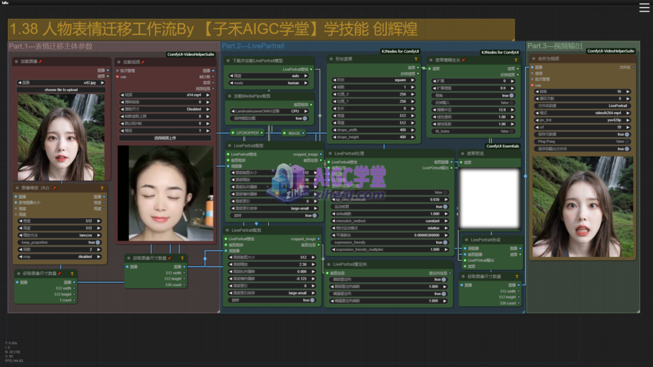This screenshot has height=367, width=653.
Task: Open help icon on 遮罩模糊生长 node
Action: 515,61
